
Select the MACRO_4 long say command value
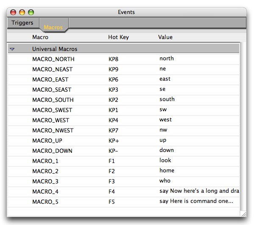(199, 191)
